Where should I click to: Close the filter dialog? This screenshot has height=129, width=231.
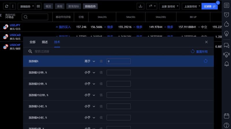pyautogui.click(x=206, y=42)
